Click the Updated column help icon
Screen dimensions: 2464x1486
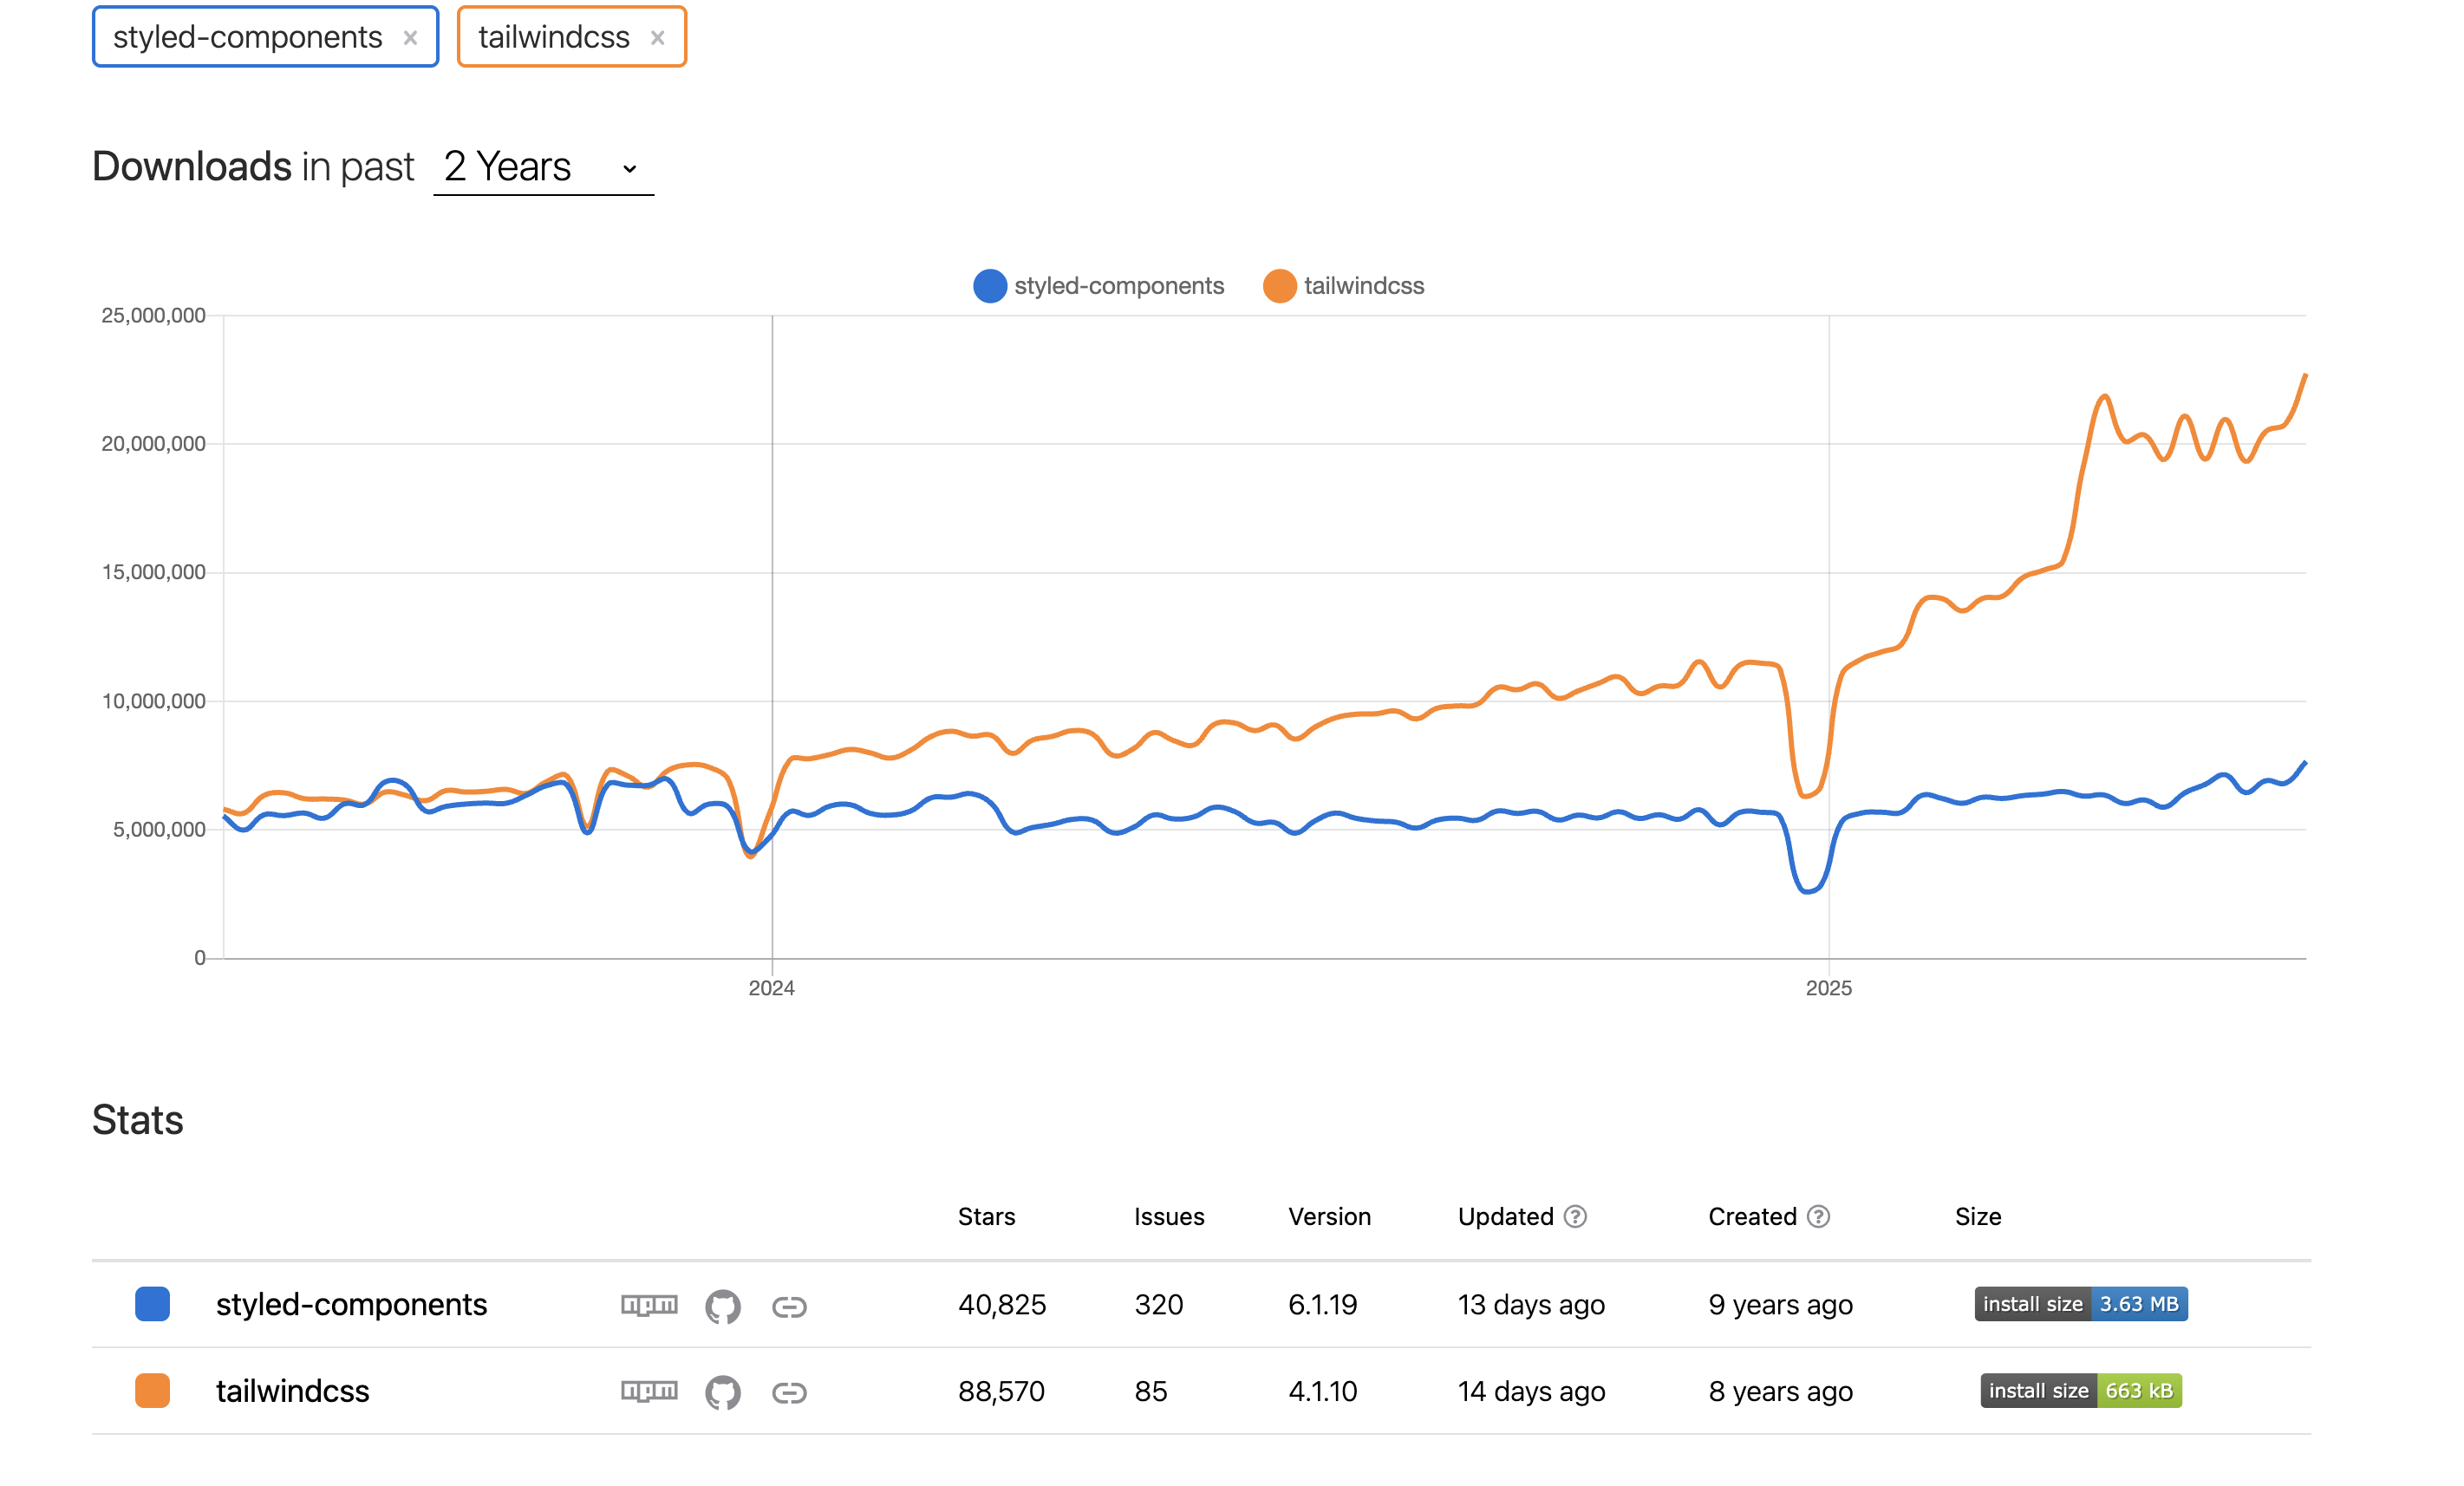pos(1575,1217)
